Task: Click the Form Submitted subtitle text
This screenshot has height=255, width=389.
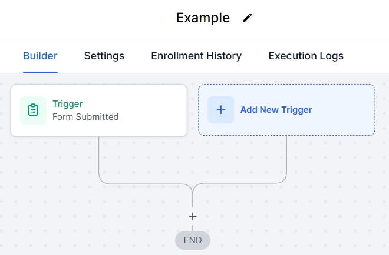Action: (85, 117)
